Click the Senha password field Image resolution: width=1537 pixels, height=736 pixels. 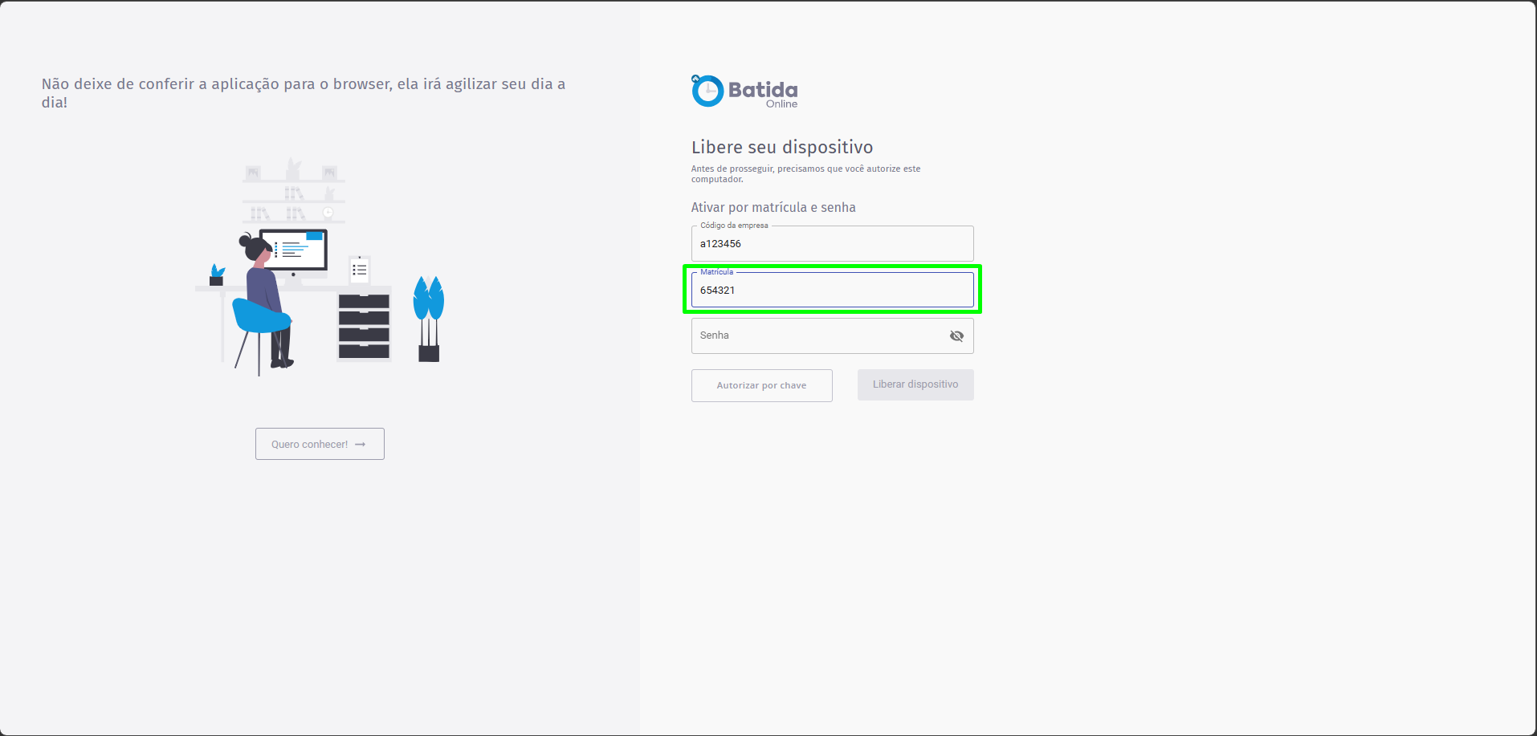(832, 336)
